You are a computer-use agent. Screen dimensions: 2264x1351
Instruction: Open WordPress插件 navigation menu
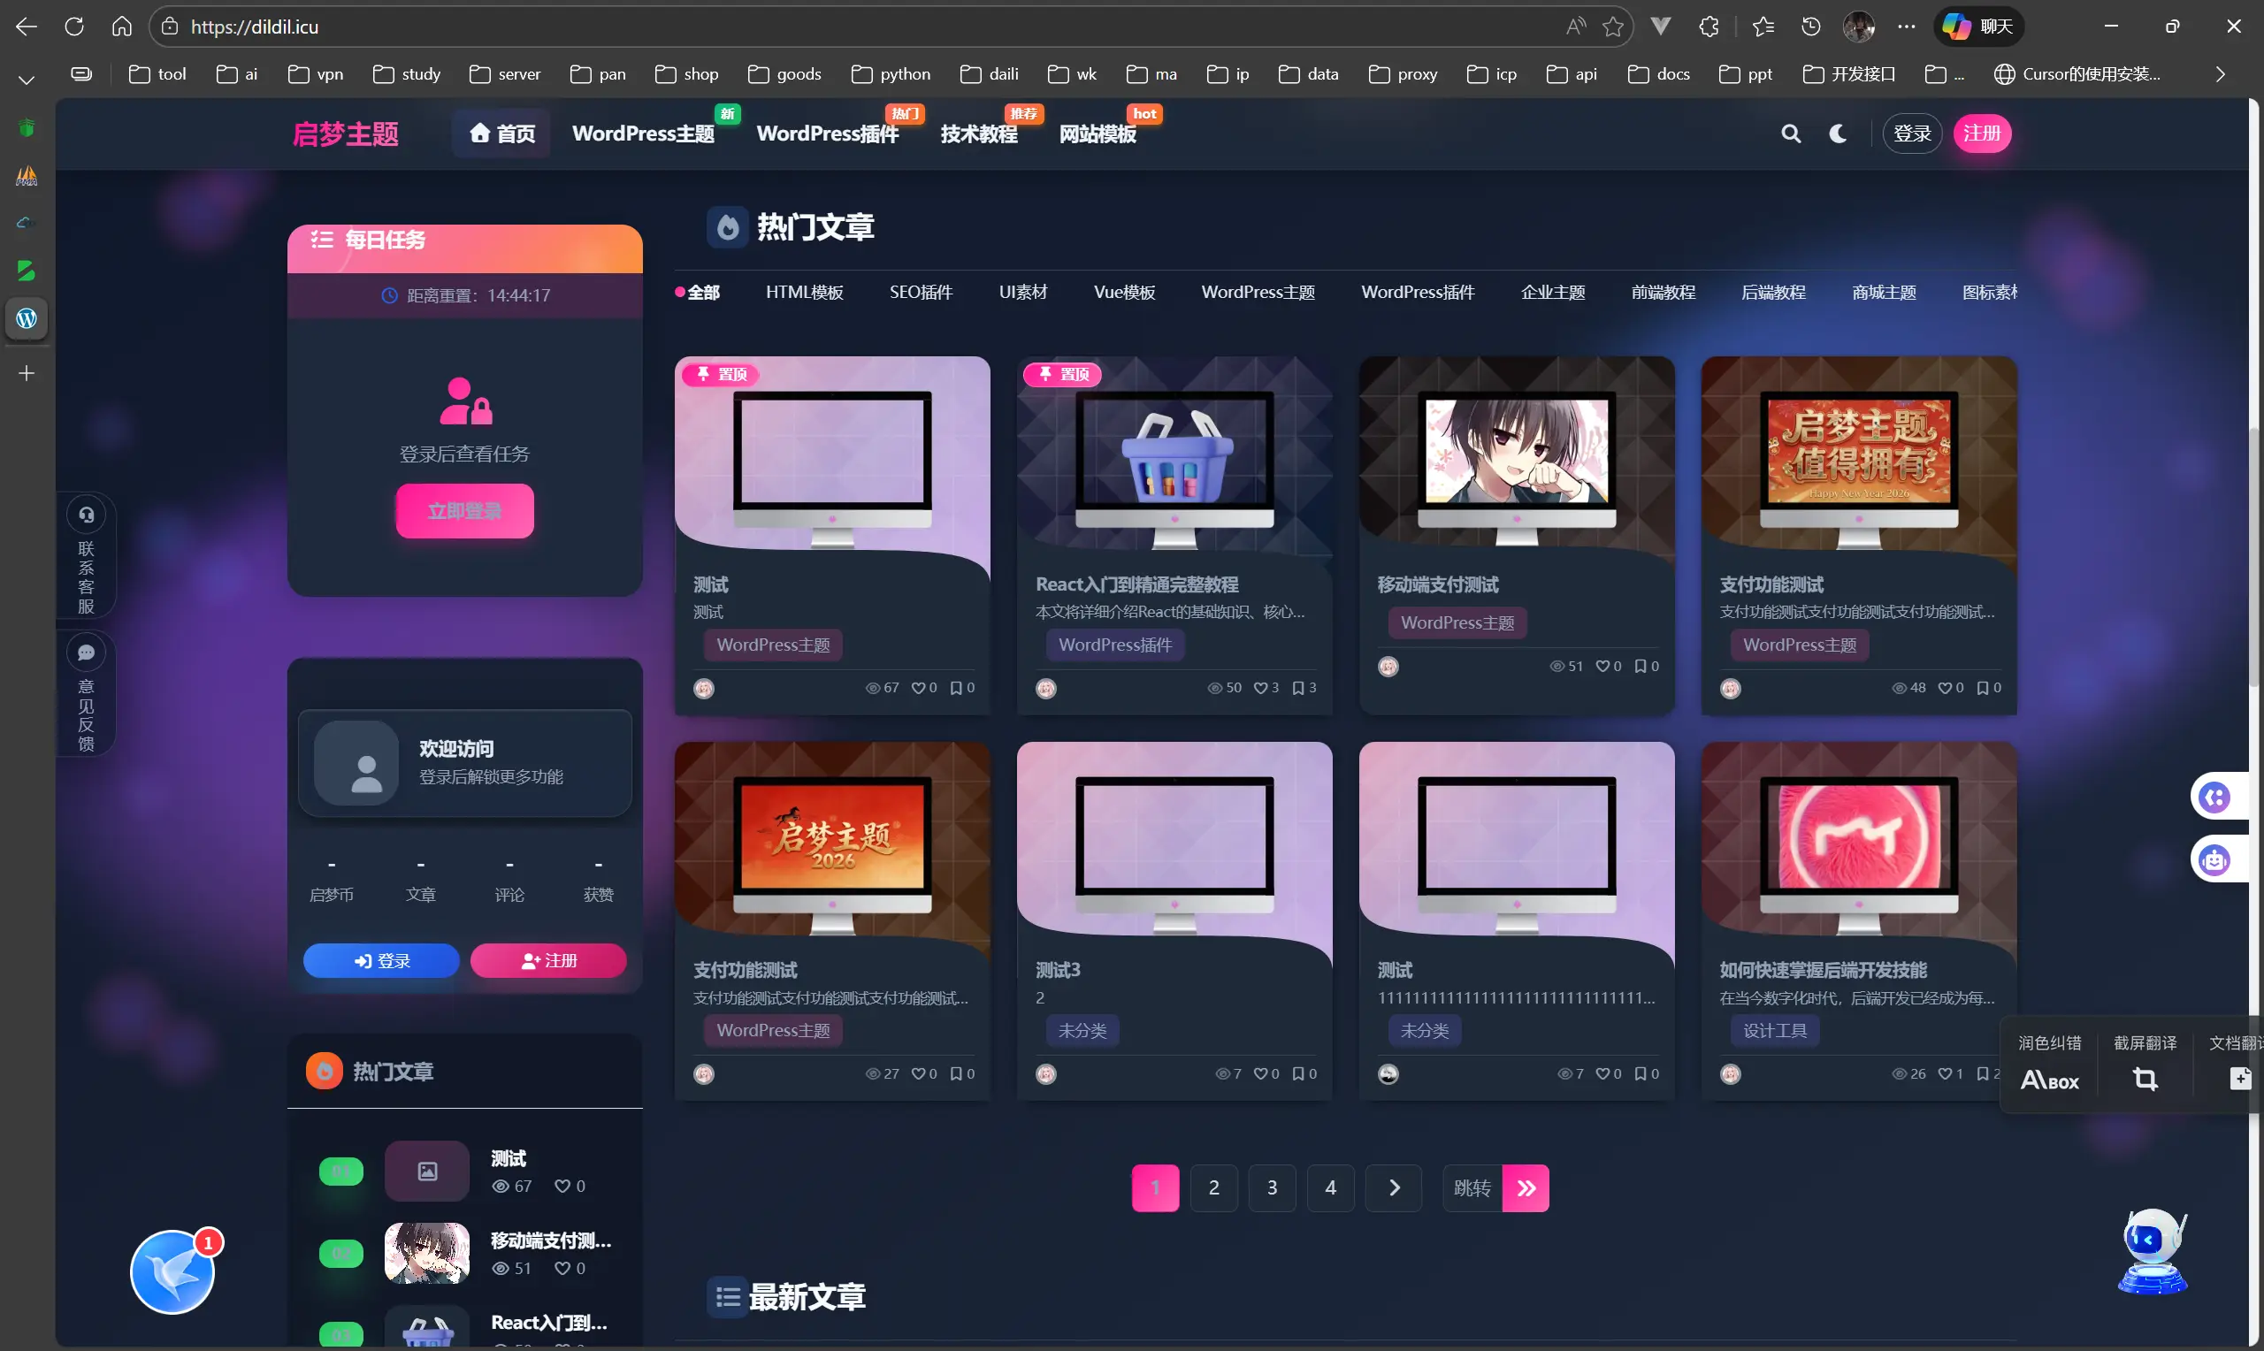coord(827,134)
